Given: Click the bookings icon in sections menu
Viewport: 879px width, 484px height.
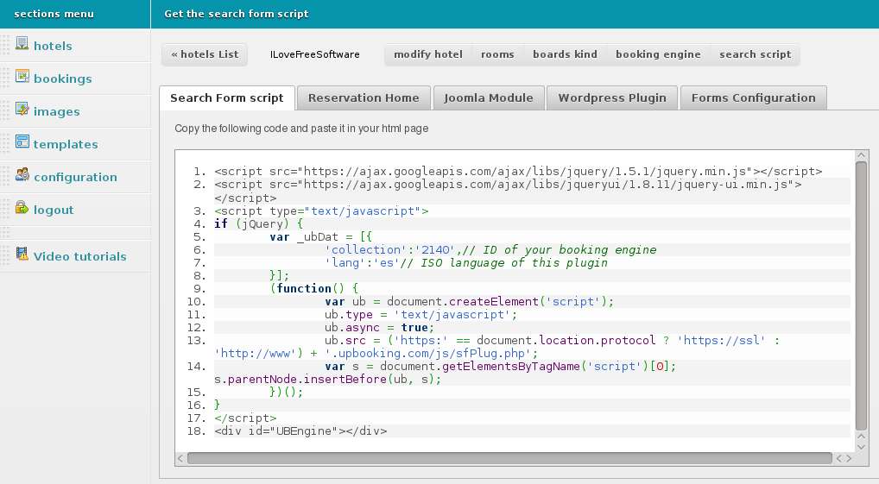Looking at the screenshot, I should coord(22,77).
